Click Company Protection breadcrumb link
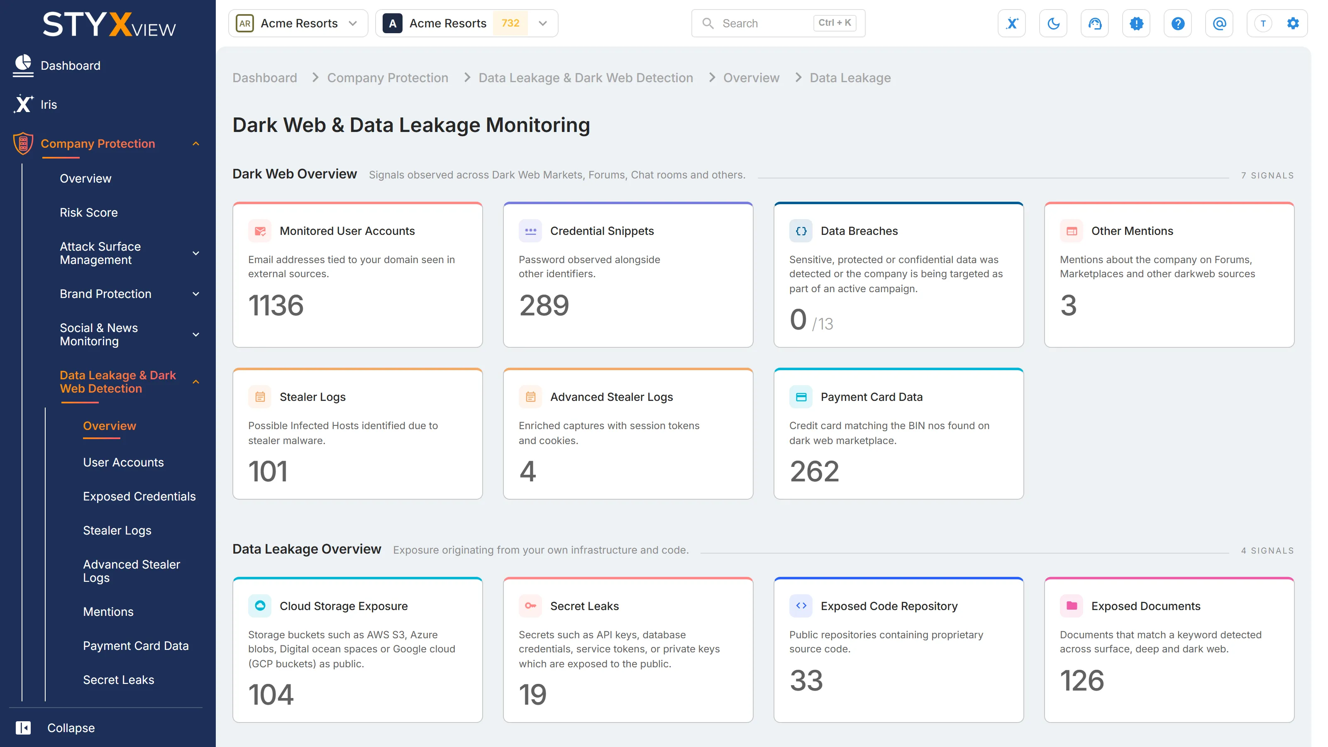 [388, 78]
